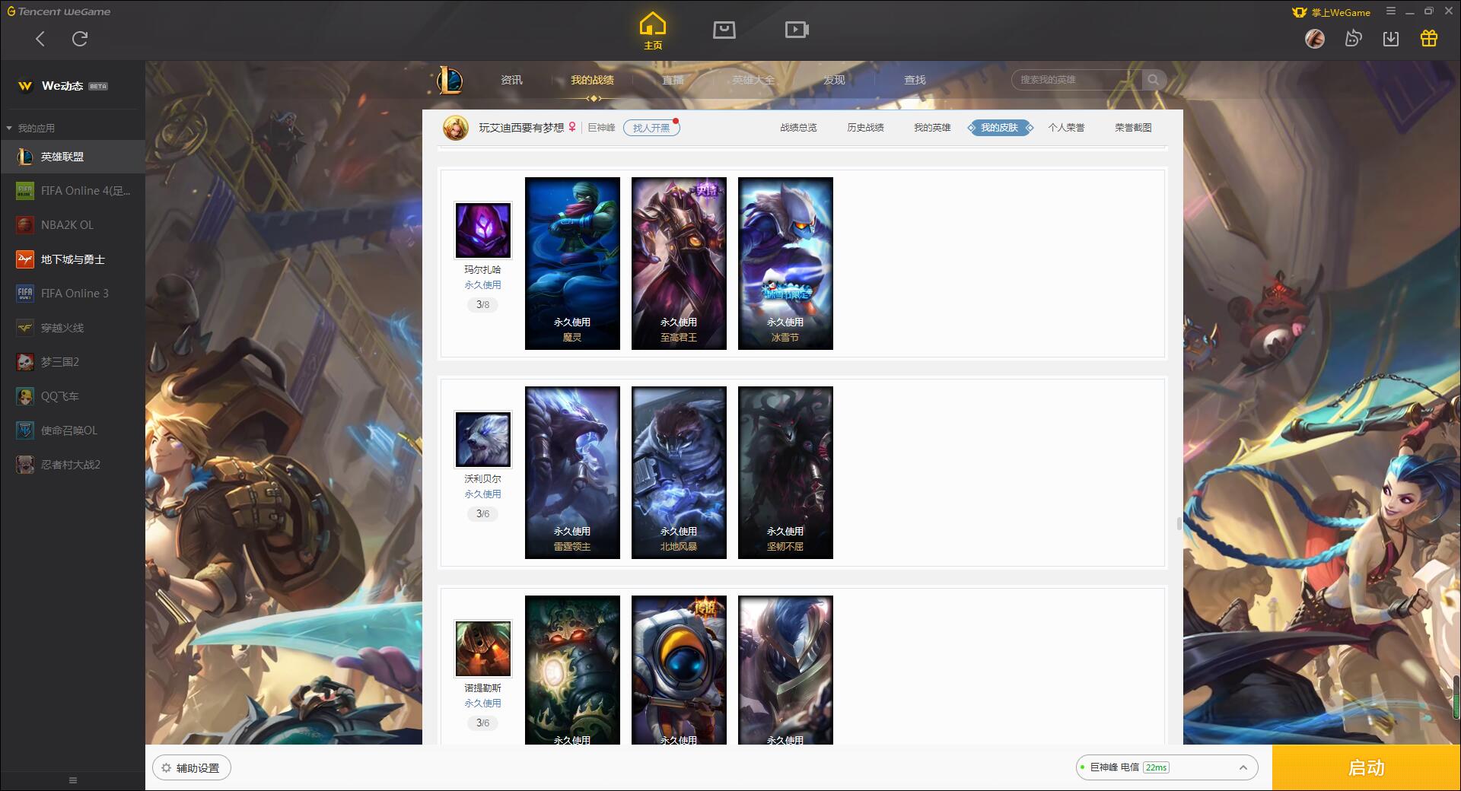Switch to 历史战绩 sub-tab
The image size is (1461, 791).
(865, 128)
